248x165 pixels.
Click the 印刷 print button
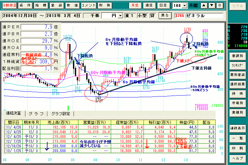(238, 148)
